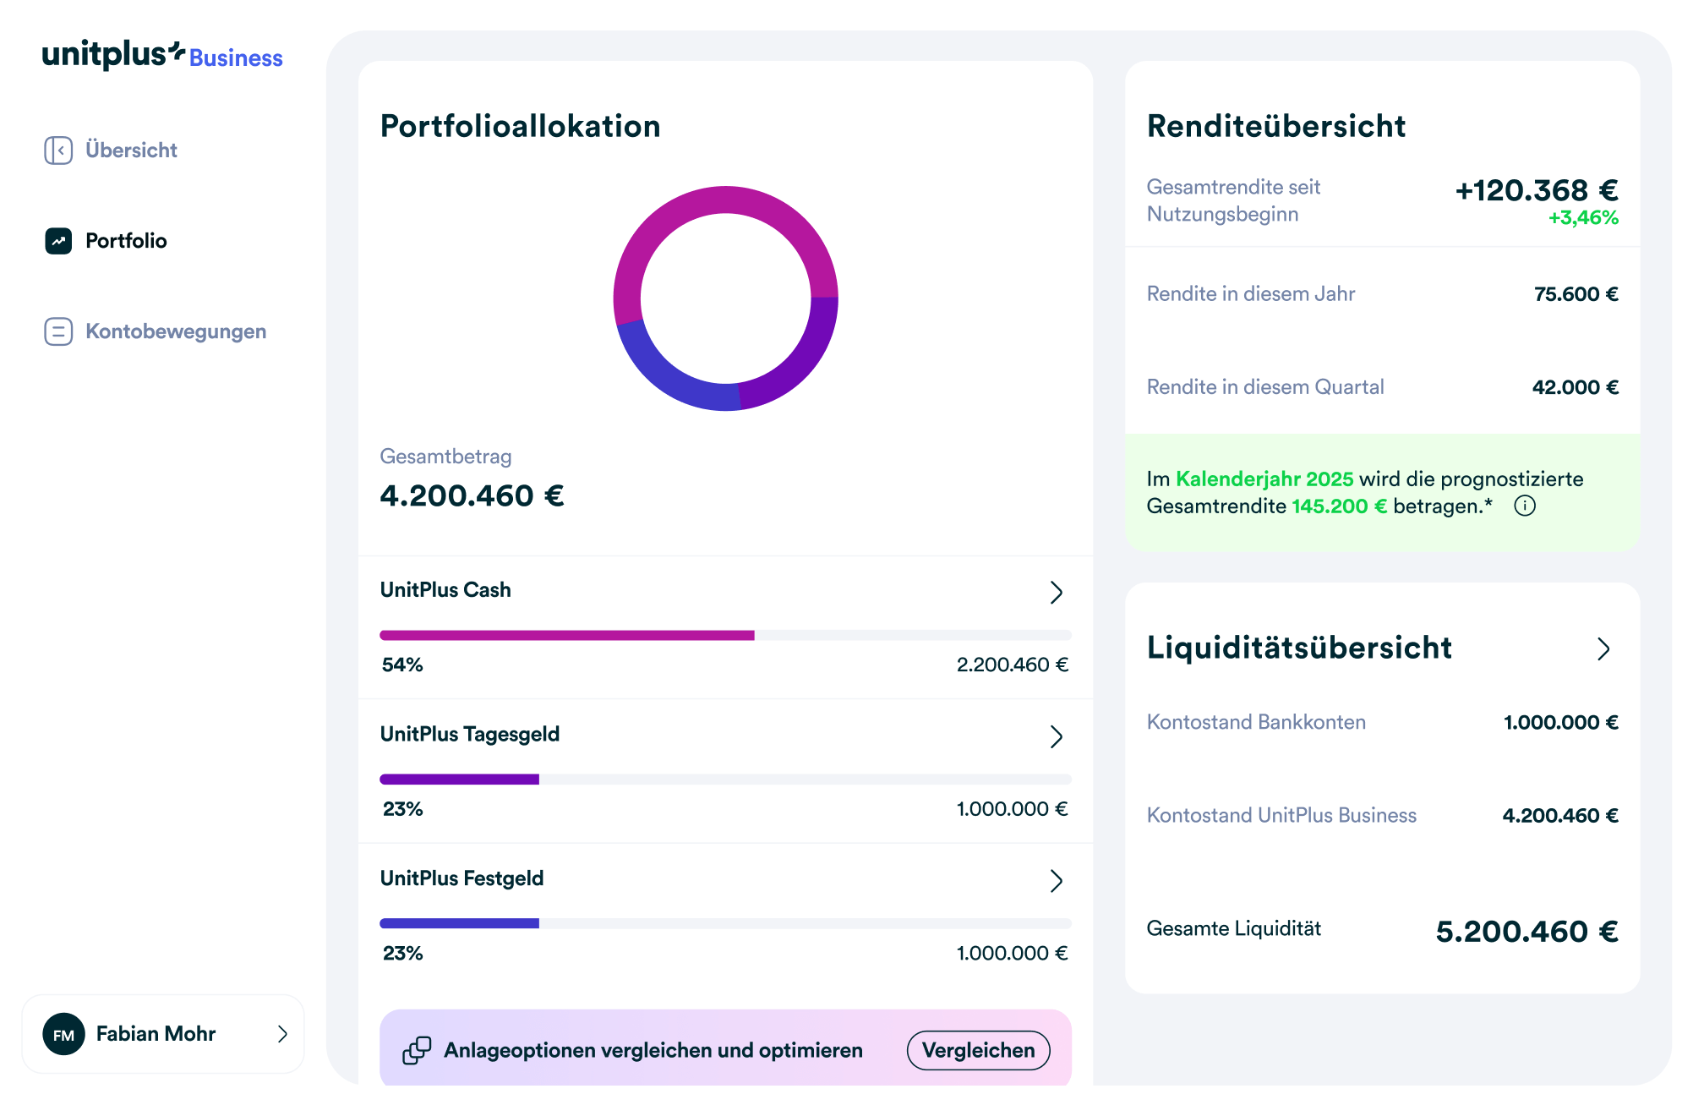Select Kontobewegungen in sidebar
Viewport: 1704px width, 1116px height.
click(x=176, y=331)
